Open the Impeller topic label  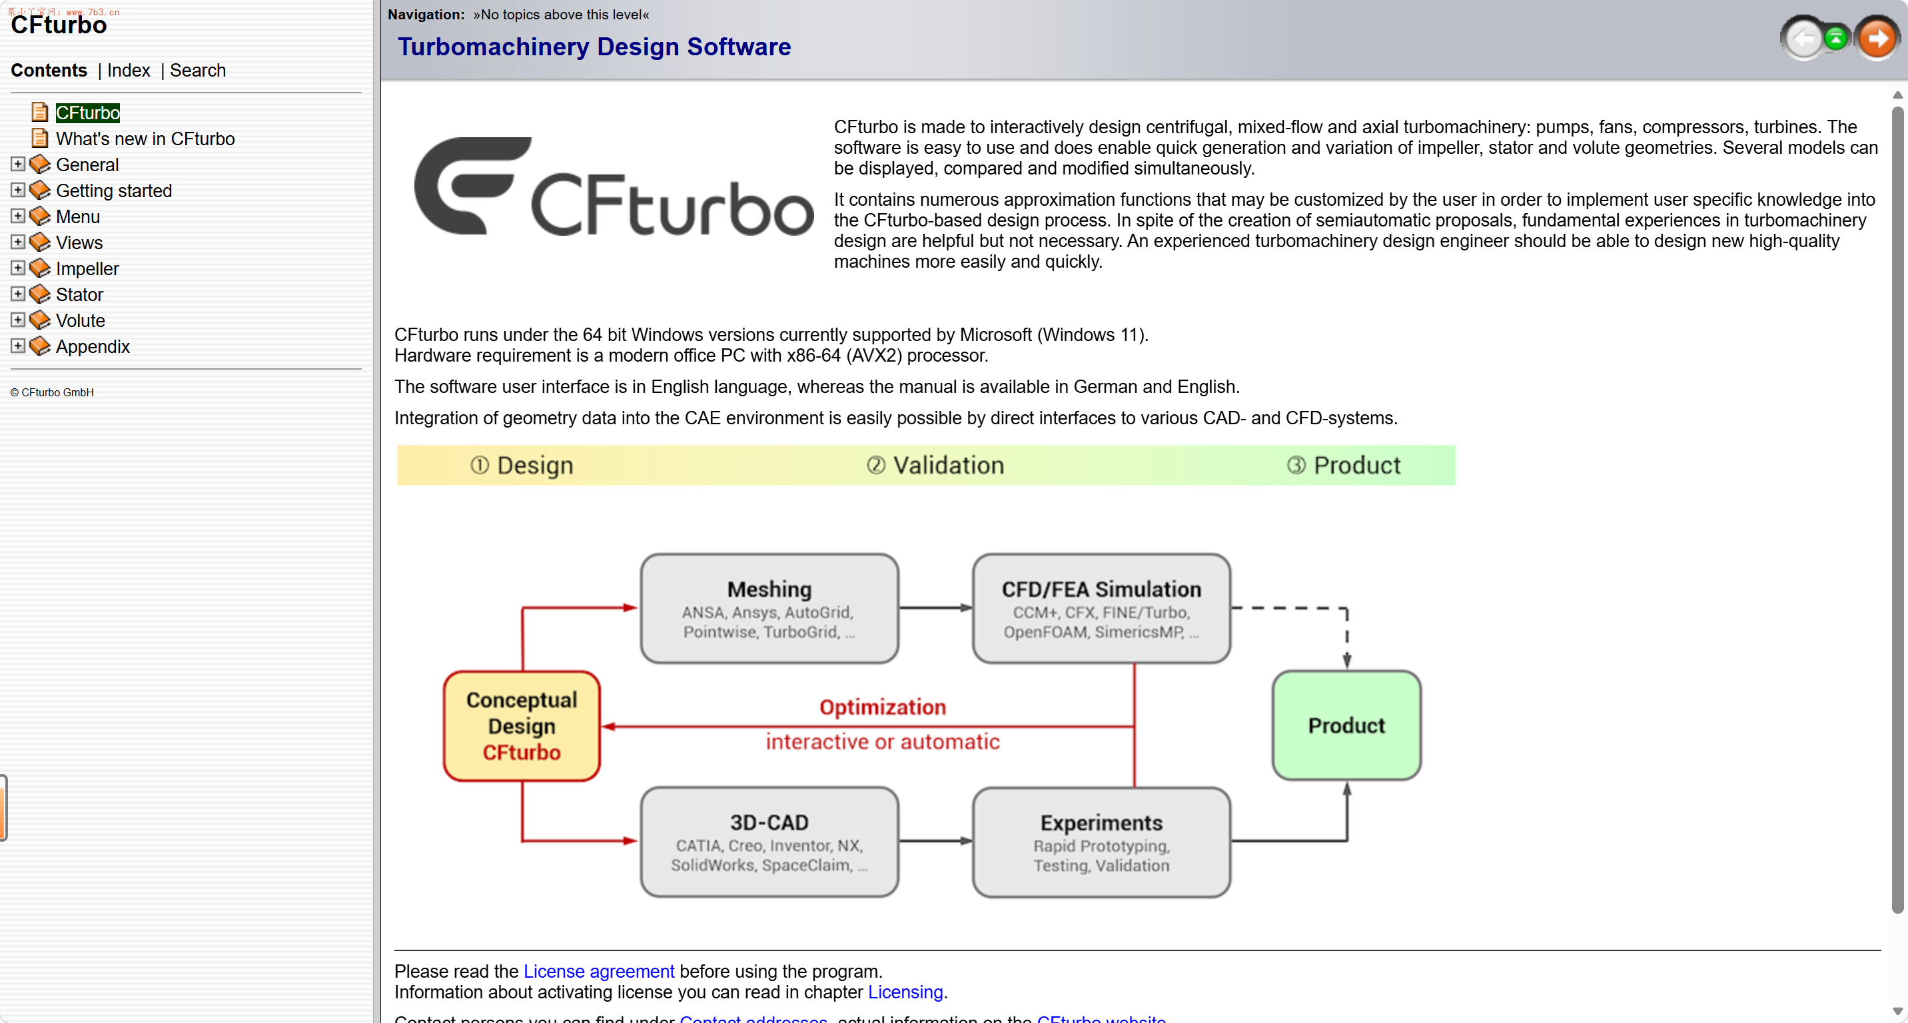(x=87, y=268)
